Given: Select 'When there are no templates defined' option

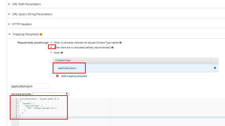Looking at the screenshot, I should point(51,47).
